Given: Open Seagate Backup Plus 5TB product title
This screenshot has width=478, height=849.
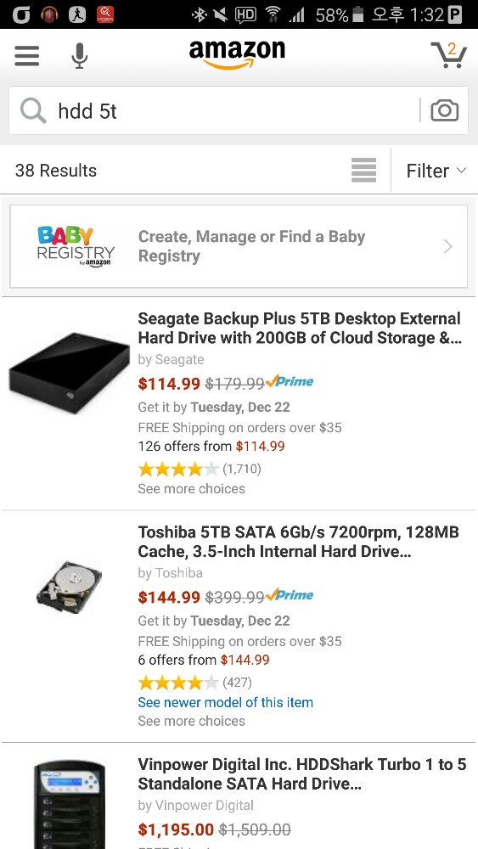Looking at the screenshot, I should tap(300, 328).
